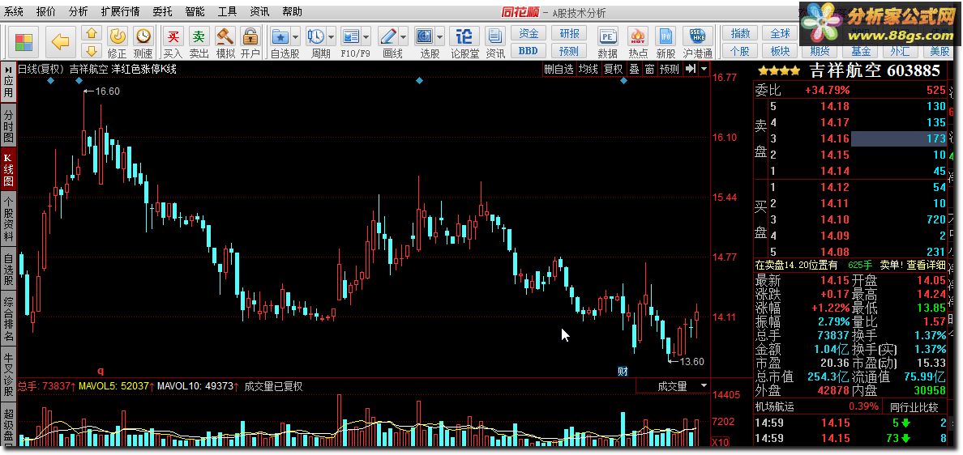Screen dimensions: 963x455
Task: Open chart toolbar dropdown arrow beside 预测
Action: tap(704, 69)
